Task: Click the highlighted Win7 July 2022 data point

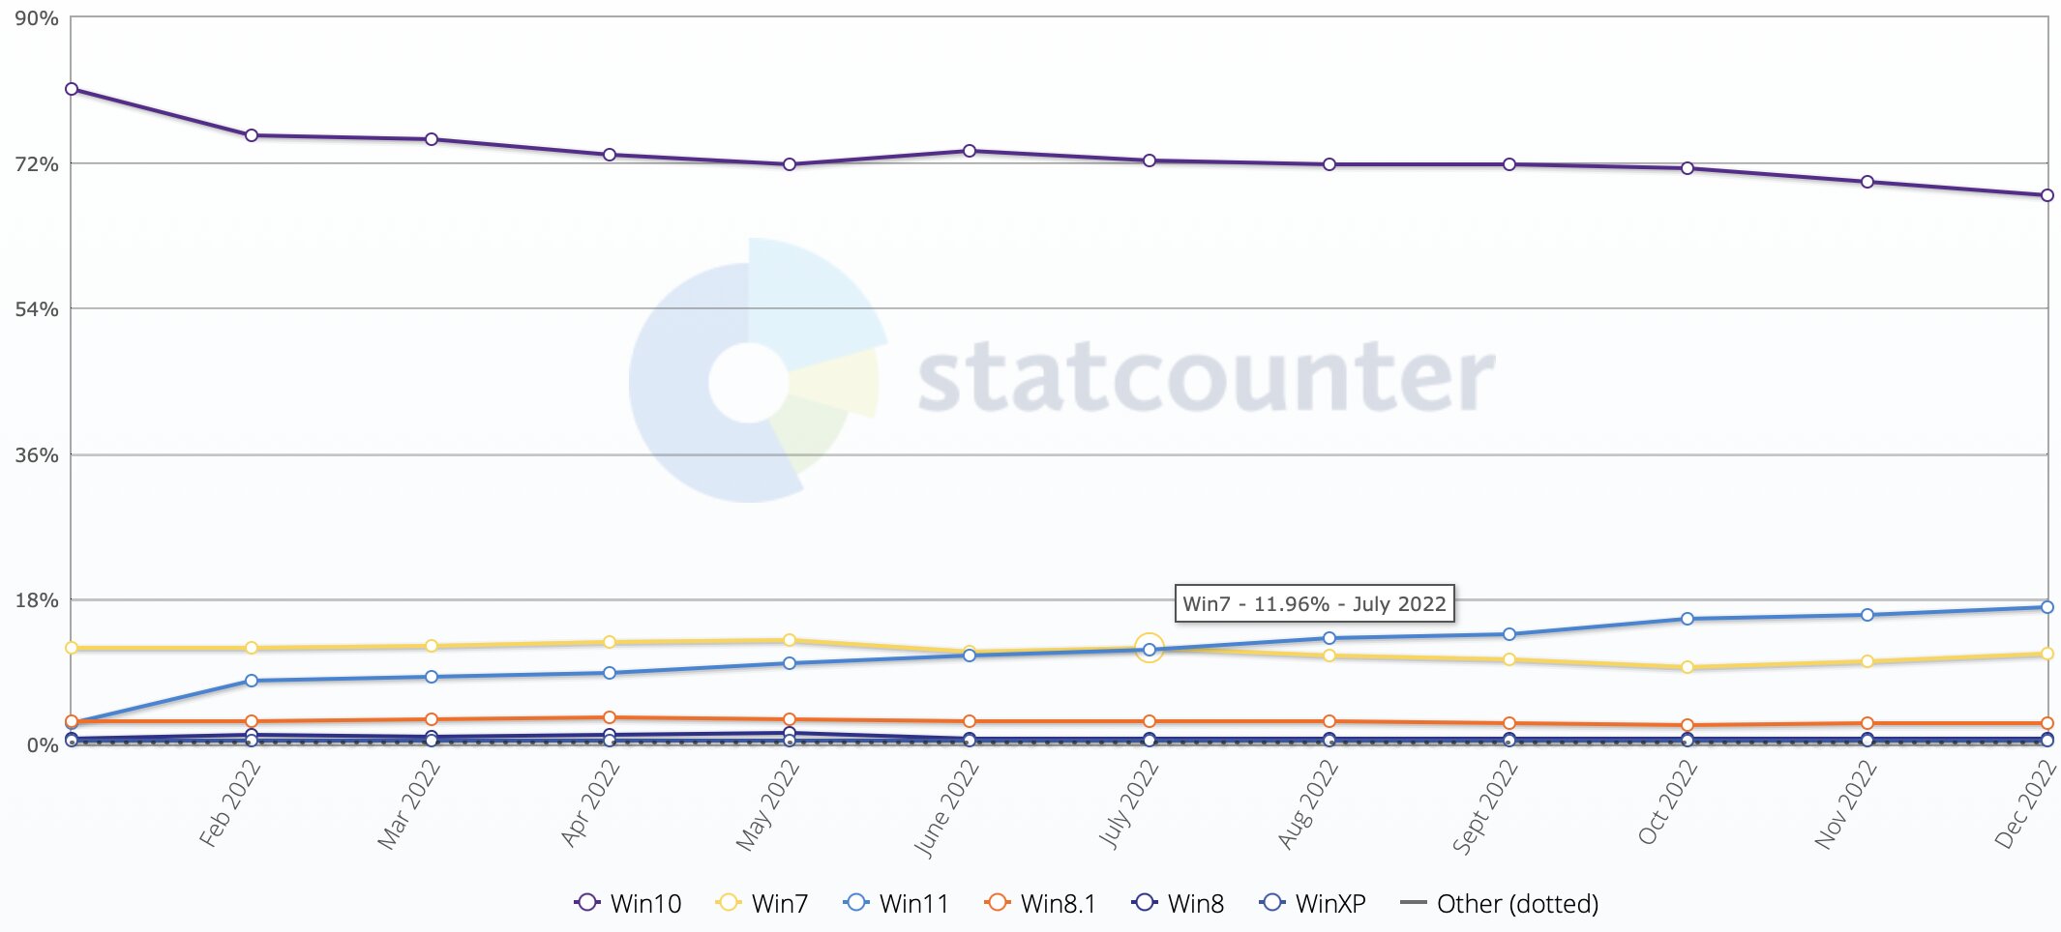Action: (x=1150, y=650)
